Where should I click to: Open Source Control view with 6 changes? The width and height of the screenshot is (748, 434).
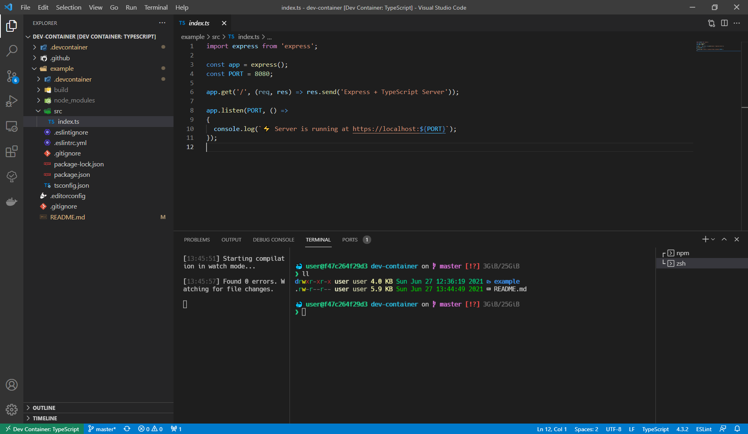pos(12,76)
